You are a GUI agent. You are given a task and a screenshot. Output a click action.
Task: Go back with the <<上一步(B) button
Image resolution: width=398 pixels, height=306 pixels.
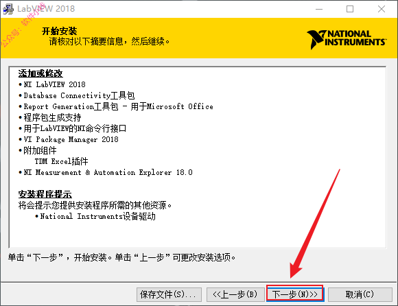click(235, 294)
